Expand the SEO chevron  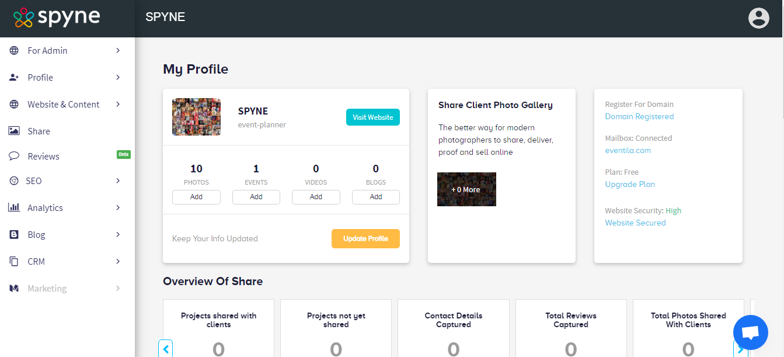click(x=118, y=181)
